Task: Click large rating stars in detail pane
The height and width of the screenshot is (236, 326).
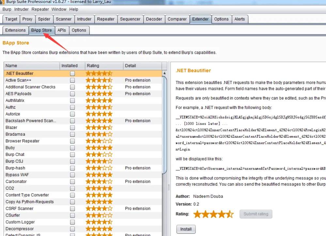Action: coord(213,214)
